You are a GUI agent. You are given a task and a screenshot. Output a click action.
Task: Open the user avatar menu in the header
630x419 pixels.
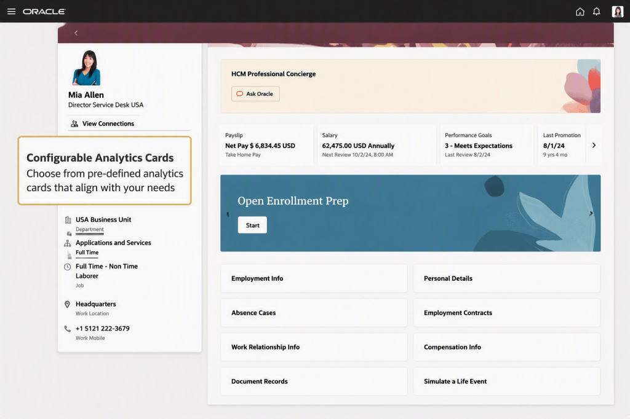click(x=618, y=12)
